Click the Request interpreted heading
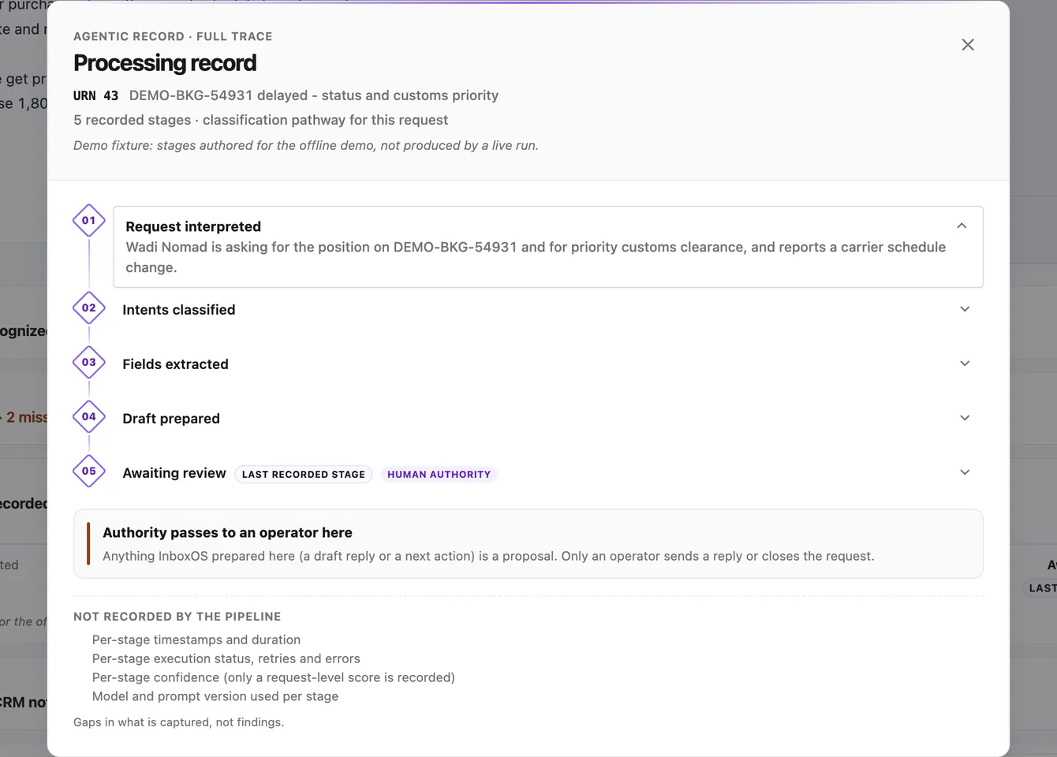This screenshot has height=757, width=1057. [x=193, y=226]
